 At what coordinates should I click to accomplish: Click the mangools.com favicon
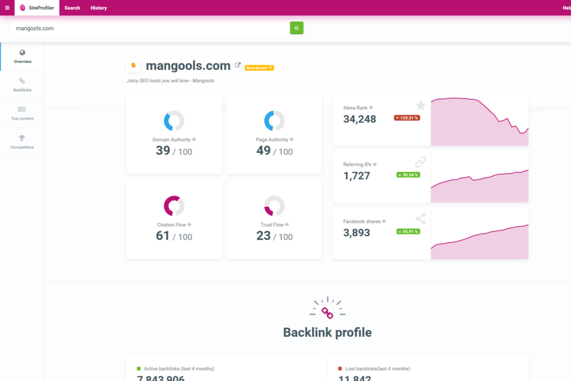click(x=133, y=65)
